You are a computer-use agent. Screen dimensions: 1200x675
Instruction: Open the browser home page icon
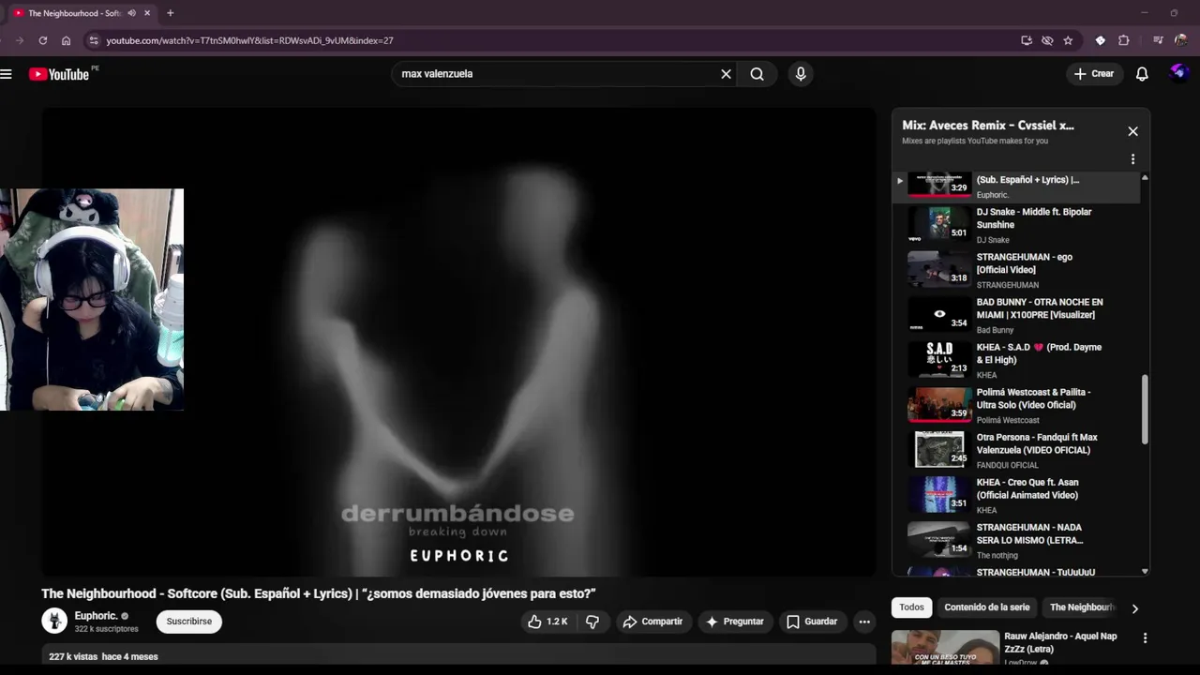pyautogui.click(x=66, y=40)
